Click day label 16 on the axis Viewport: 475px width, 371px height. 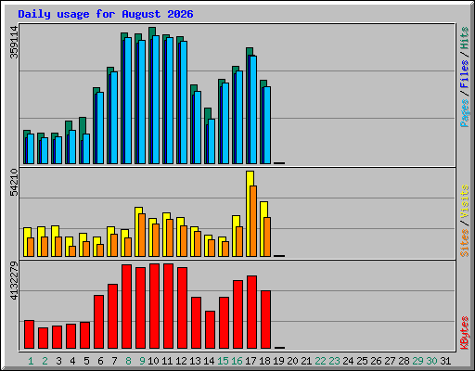(237, 361)
